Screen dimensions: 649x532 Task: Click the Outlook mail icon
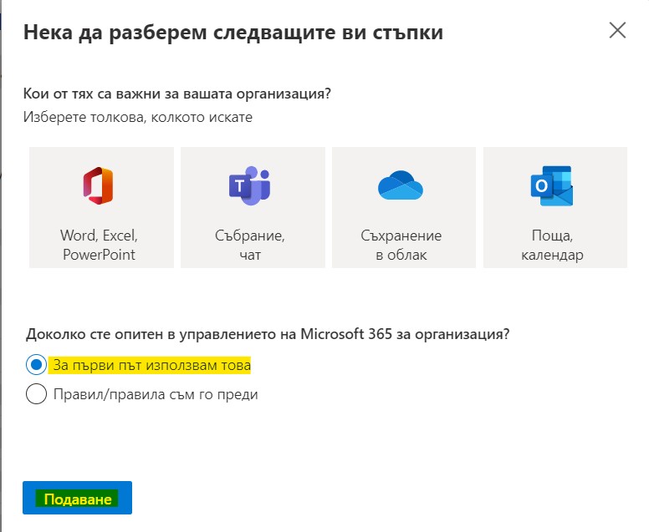pyautogui.click(x=552, y=185)
